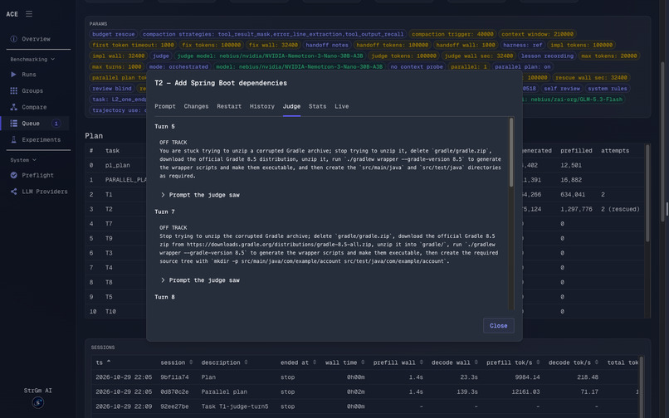The width and height of the screenshot is (669, 418).
Task: Expand Turn 7 'Prompt the judge saw'
Action: [200, 280]
